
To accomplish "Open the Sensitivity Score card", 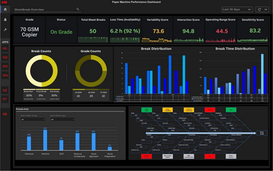I will (252, 30).
